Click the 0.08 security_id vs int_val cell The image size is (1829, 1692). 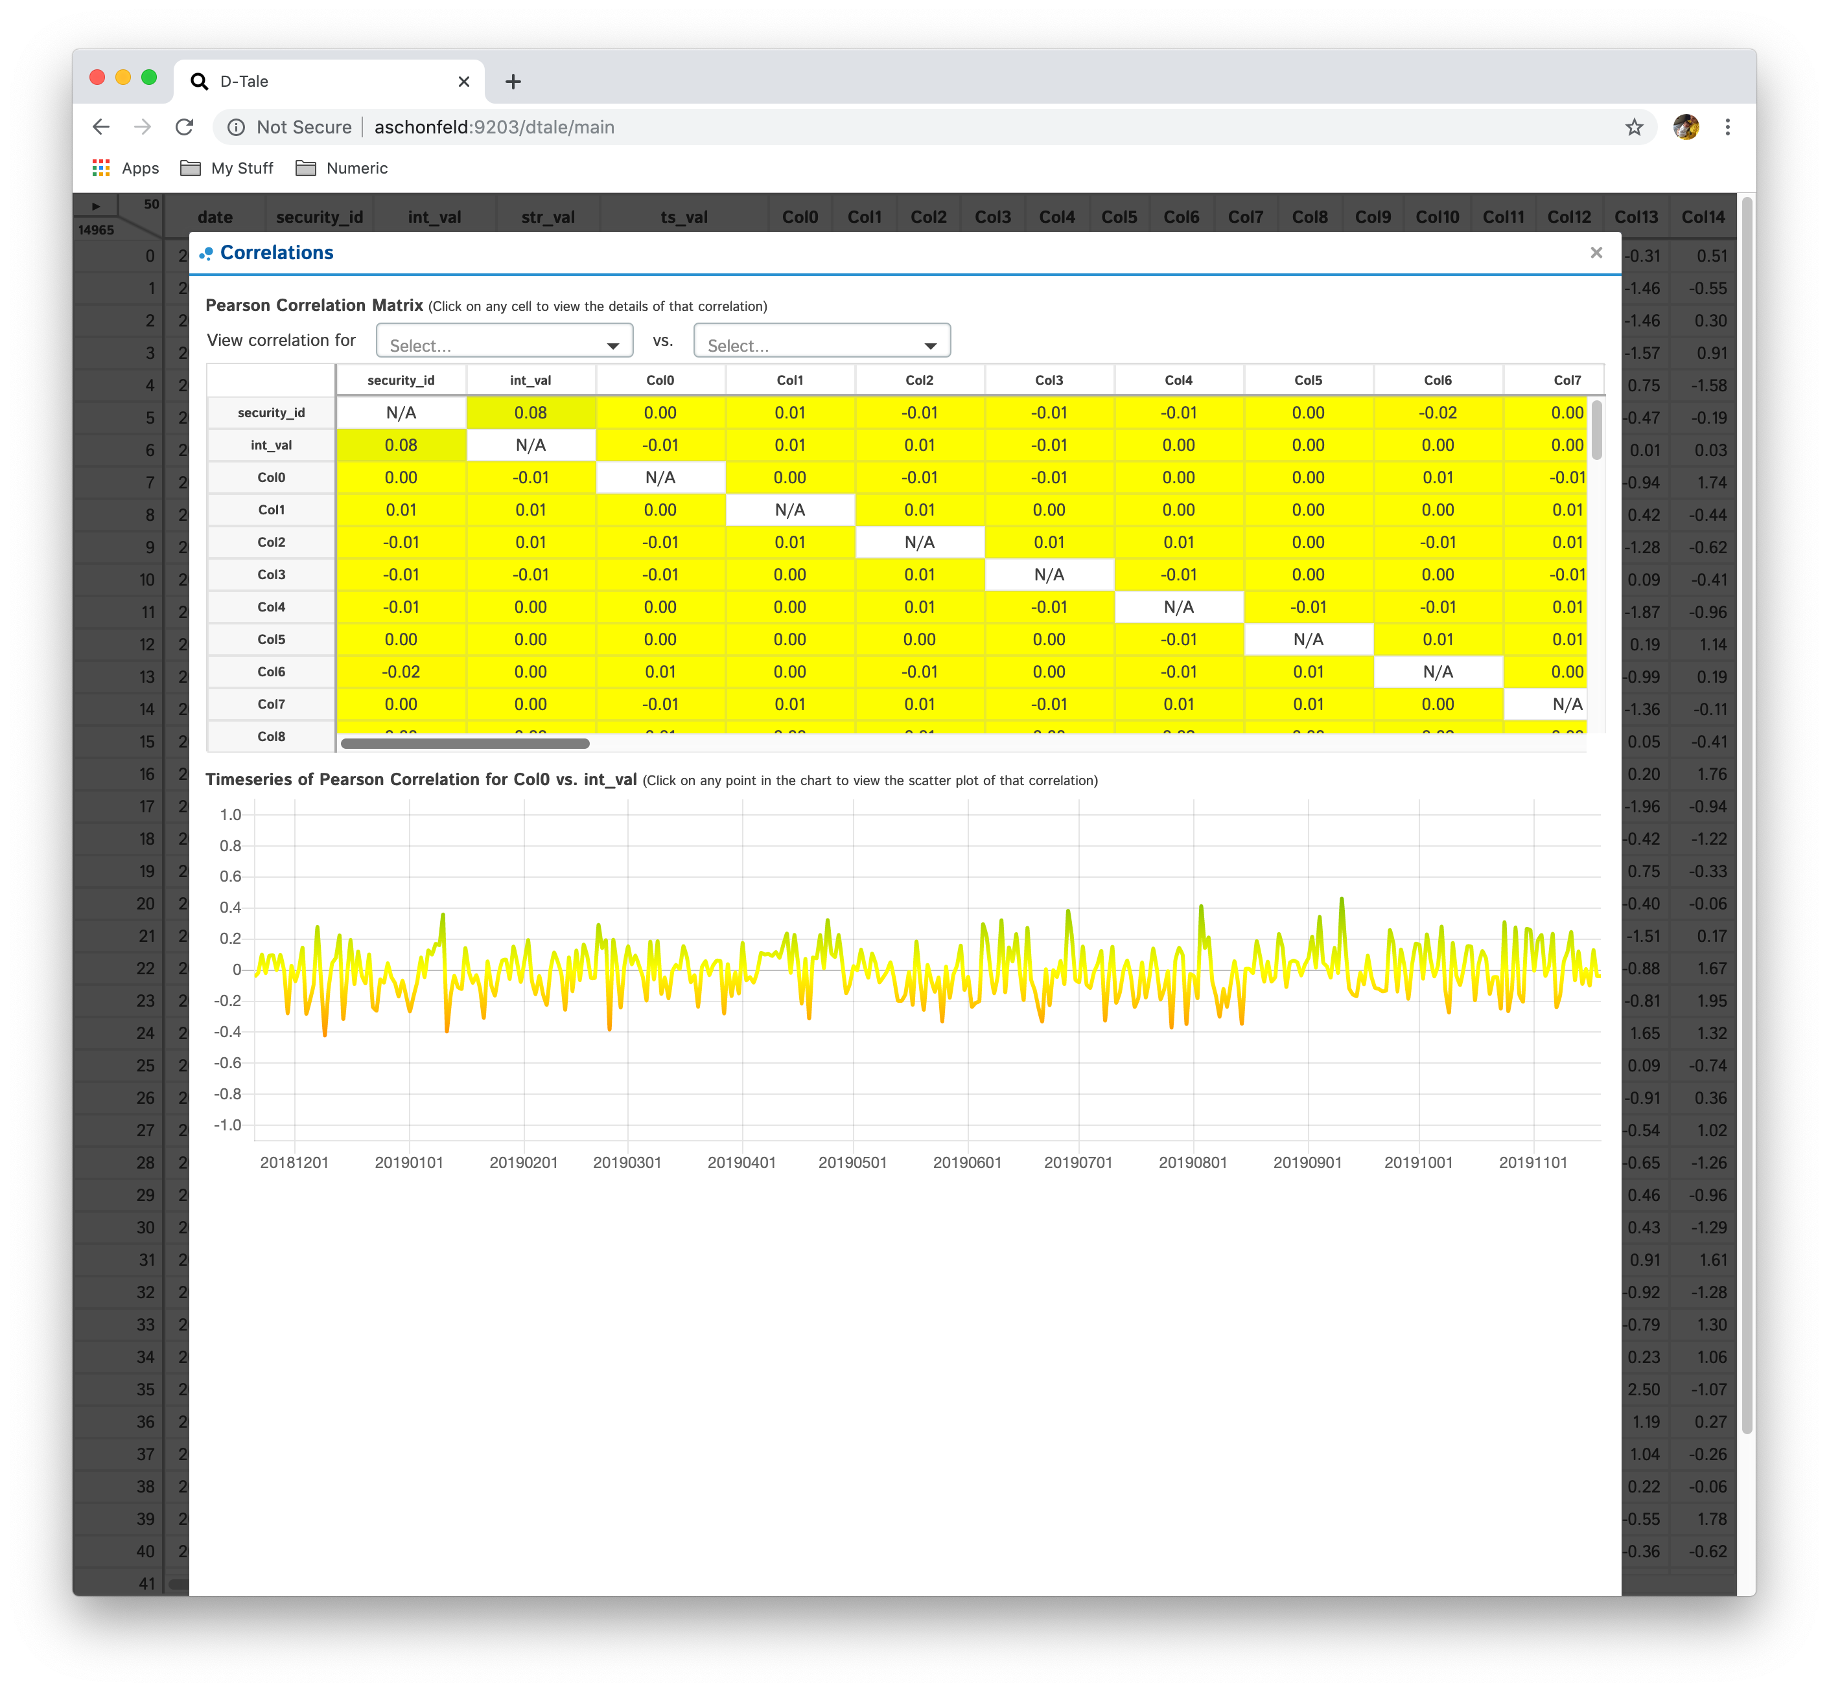point(530,413)
